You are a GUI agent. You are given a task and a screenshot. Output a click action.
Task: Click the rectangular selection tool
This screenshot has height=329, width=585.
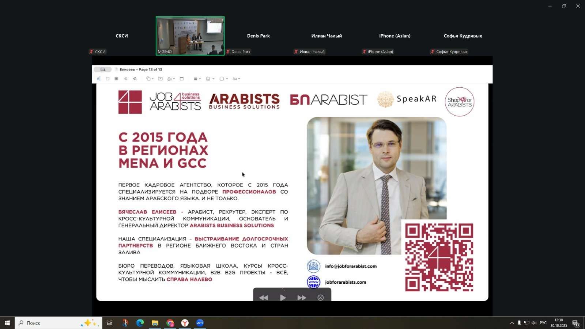tap(107, 79)
